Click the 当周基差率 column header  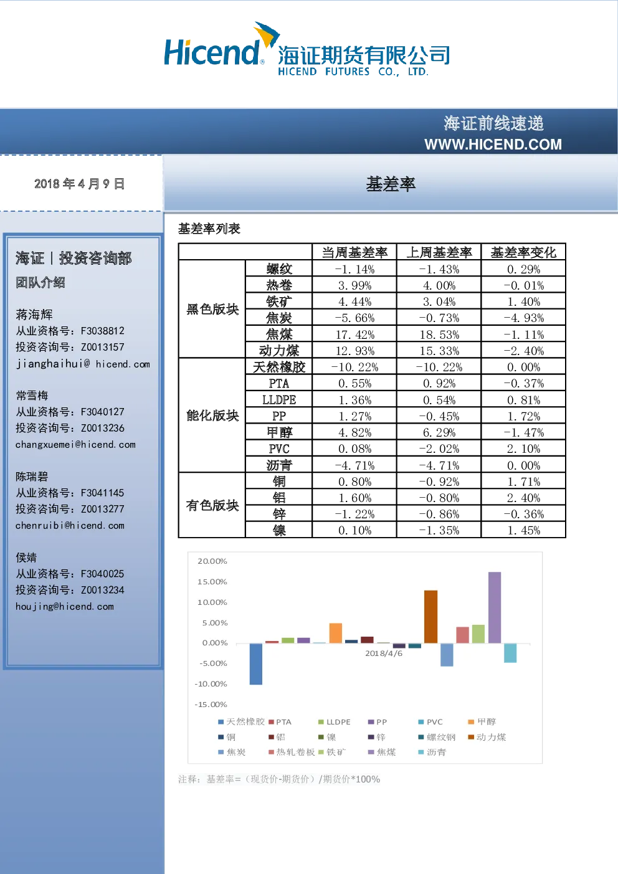[354, 252]
